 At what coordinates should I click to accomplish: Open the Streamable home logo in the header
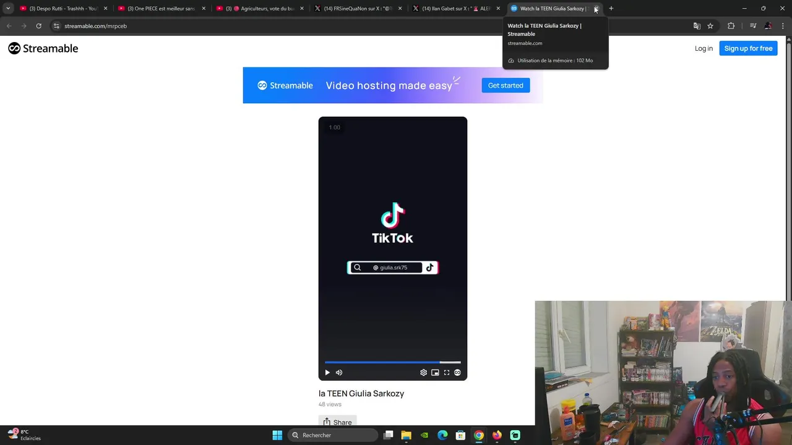43,48
